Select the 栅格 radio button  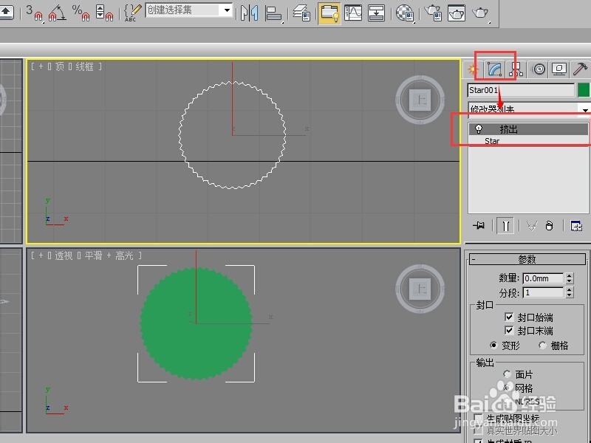click(x=543, y=345)
